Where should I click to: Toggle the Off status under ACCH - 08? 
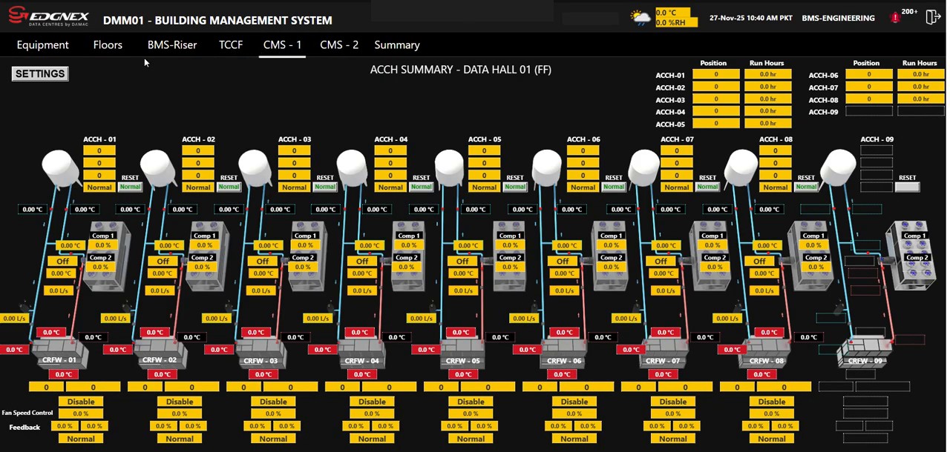tap(759, 261)
